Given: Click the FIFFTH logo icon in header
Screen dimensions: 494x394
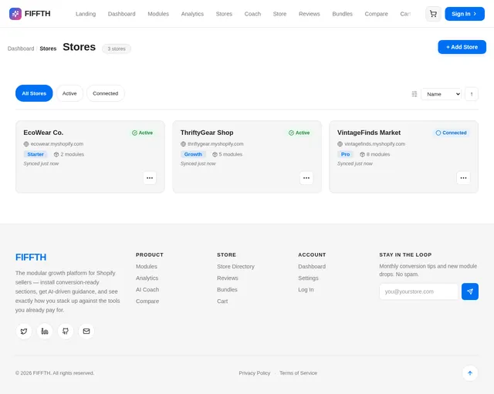Looking at the screenshot, I should tap(15, 14).
